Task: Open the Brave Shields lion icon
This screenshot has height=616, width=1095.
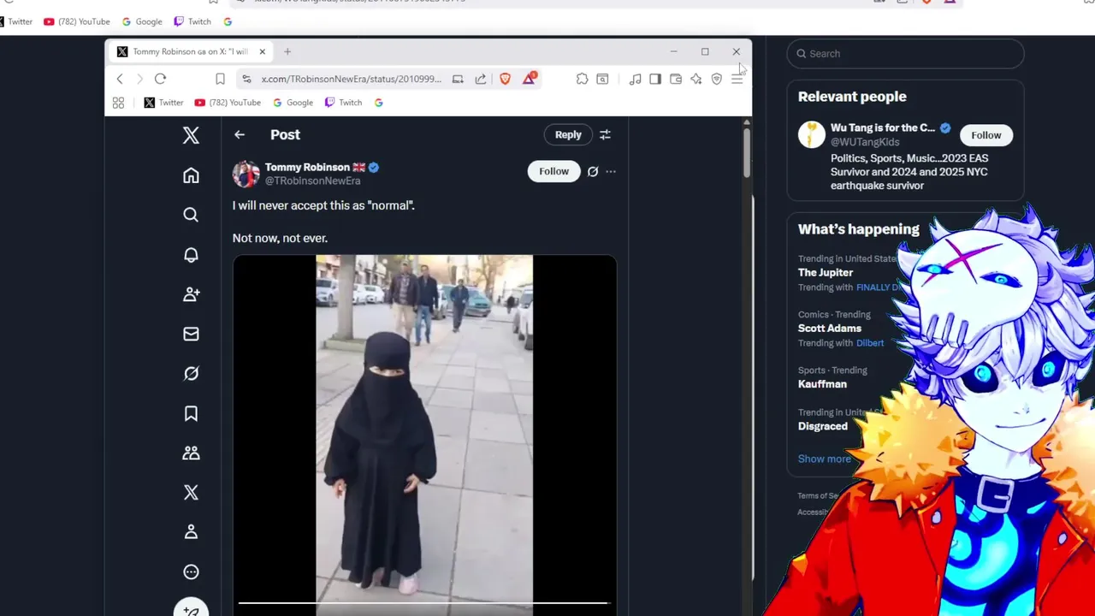Action: point(505,79)
